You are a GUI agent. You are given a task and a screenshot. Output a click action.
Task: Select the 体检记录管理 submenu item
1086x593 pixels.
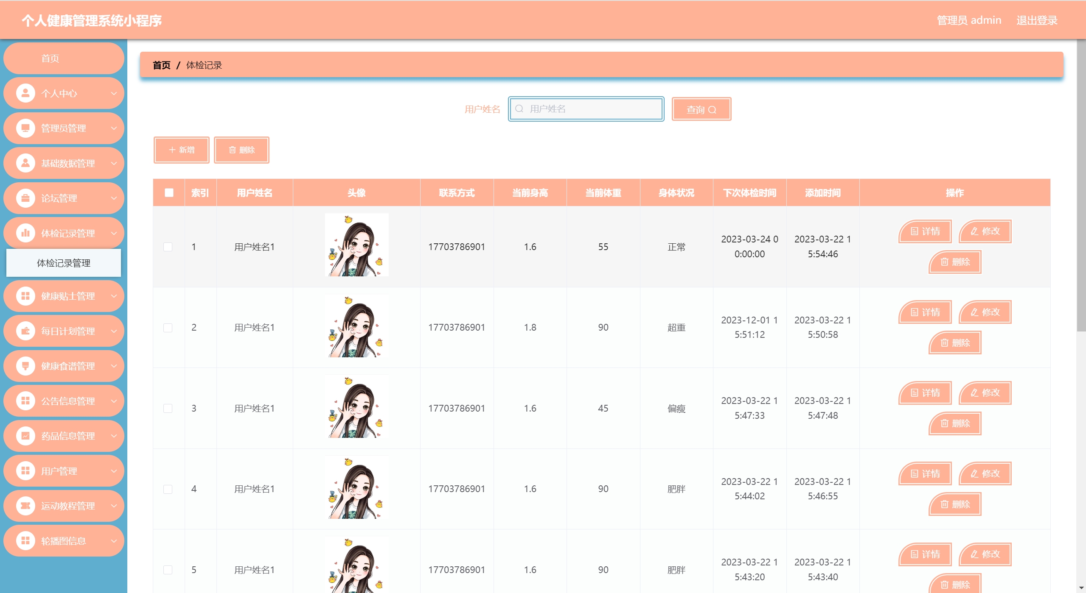pos(64,263)
